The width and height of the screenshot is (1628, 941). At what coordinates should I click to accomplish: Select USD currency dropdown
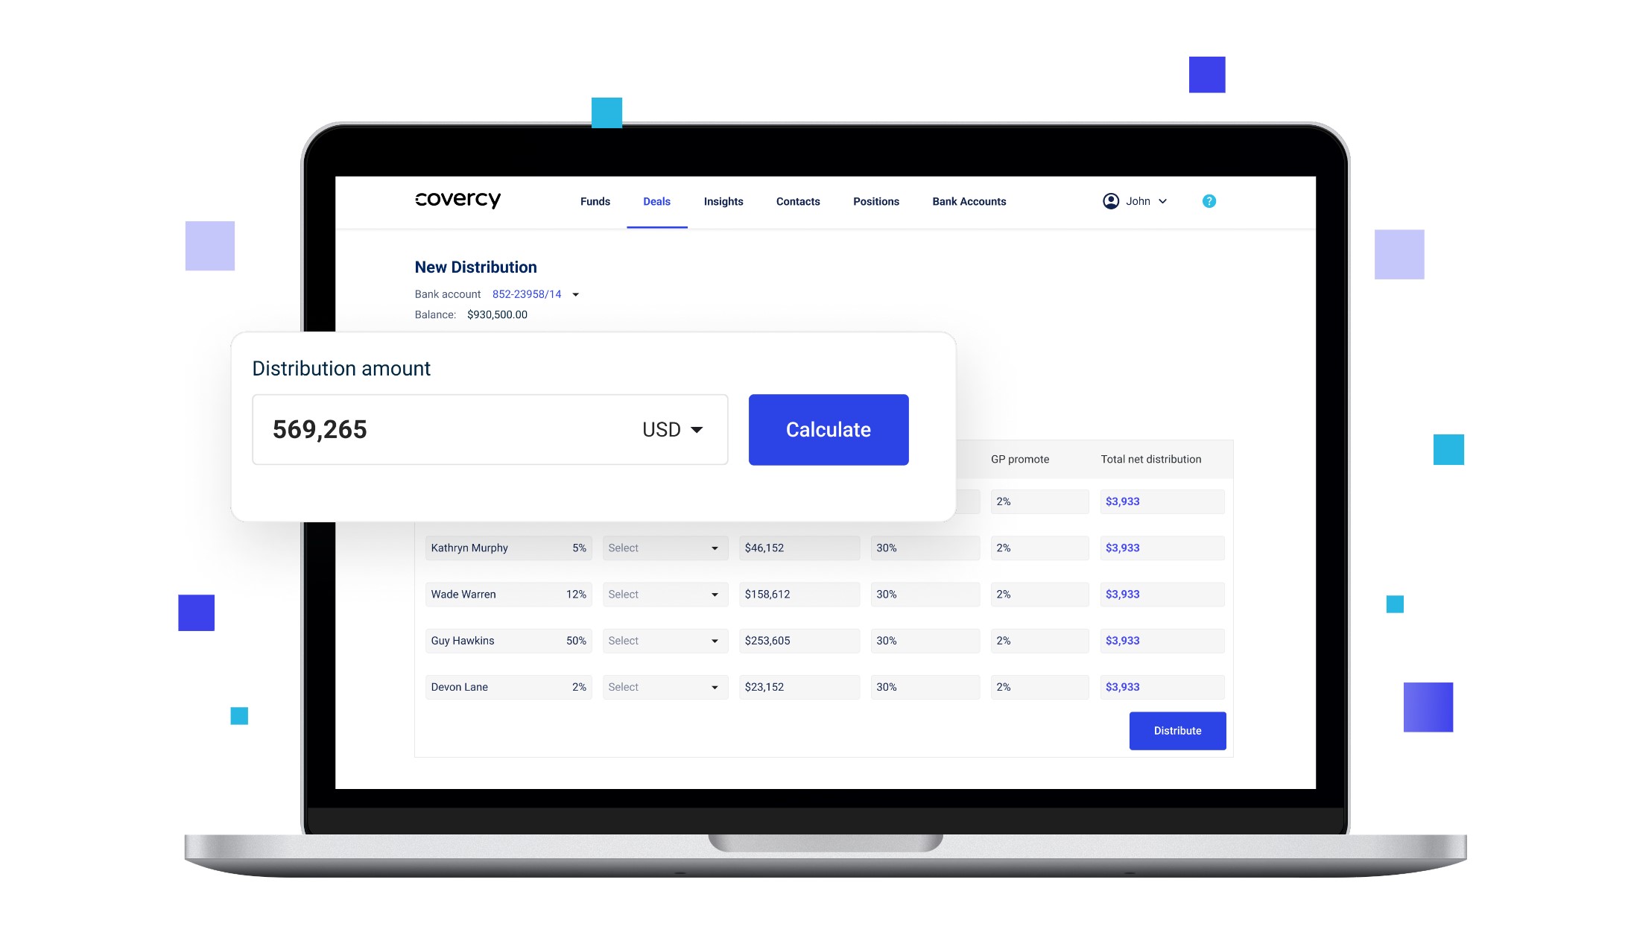pos(672,429)
